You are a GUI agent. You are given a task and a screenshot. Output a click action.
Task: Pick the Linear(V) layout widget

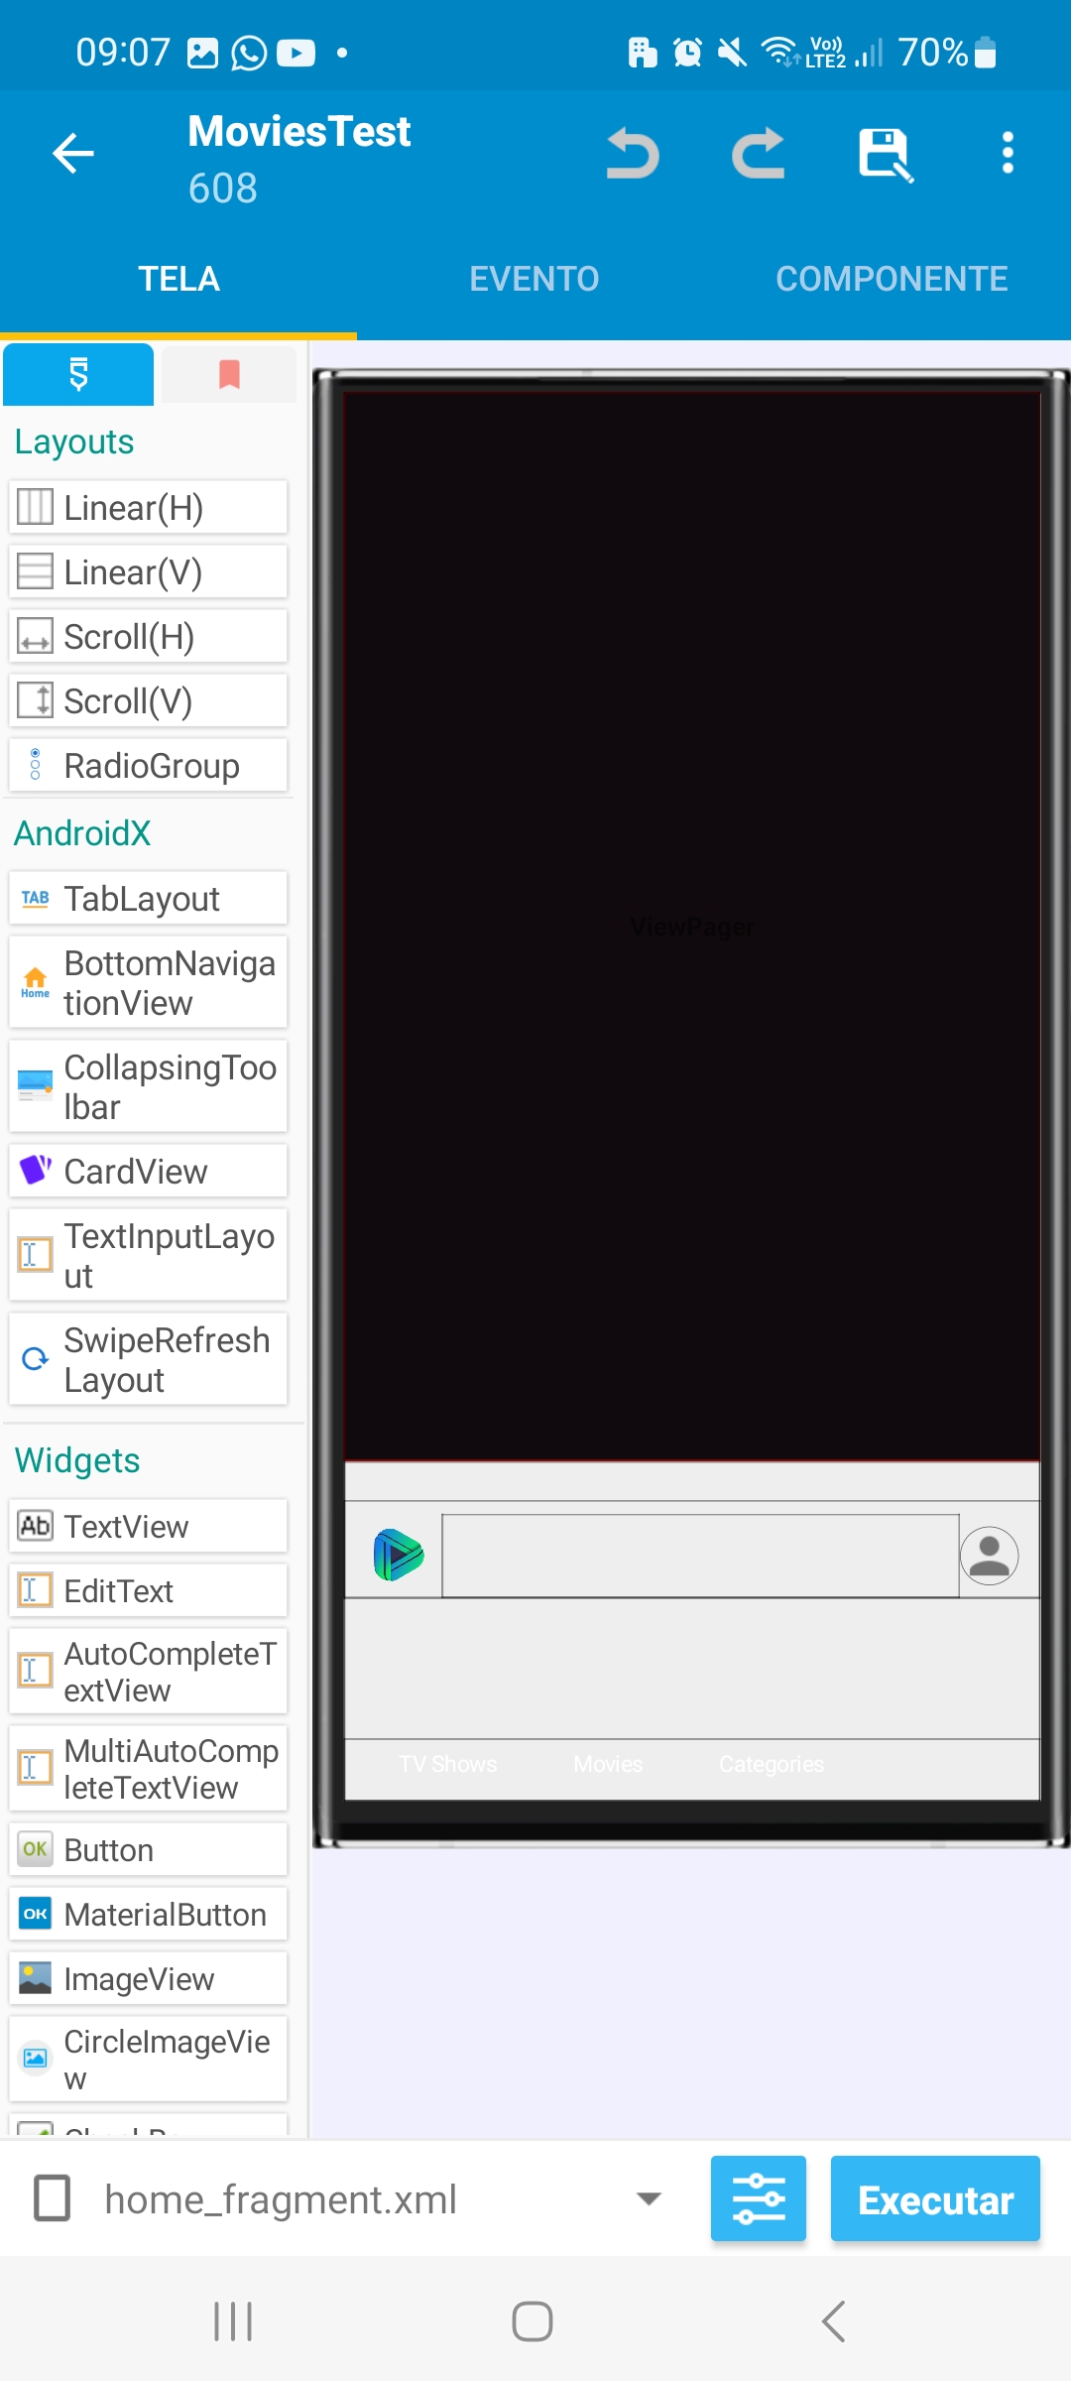148,571
